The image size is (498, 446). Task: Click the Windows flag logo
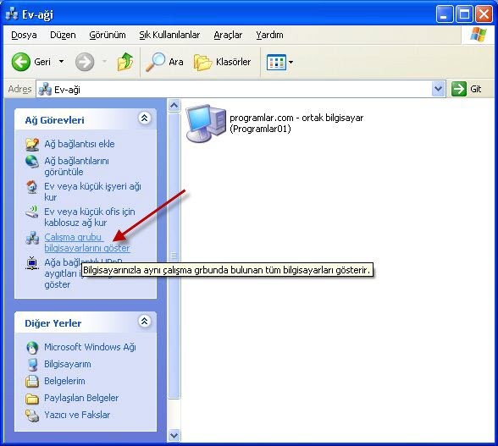click(478, 35)
